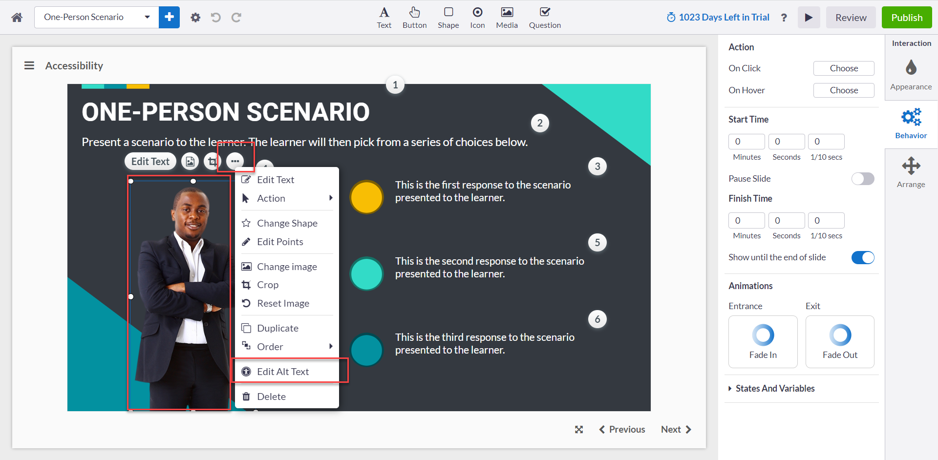Click the Start Time Minutes field
938x460 pixels.
click(746, 142)
